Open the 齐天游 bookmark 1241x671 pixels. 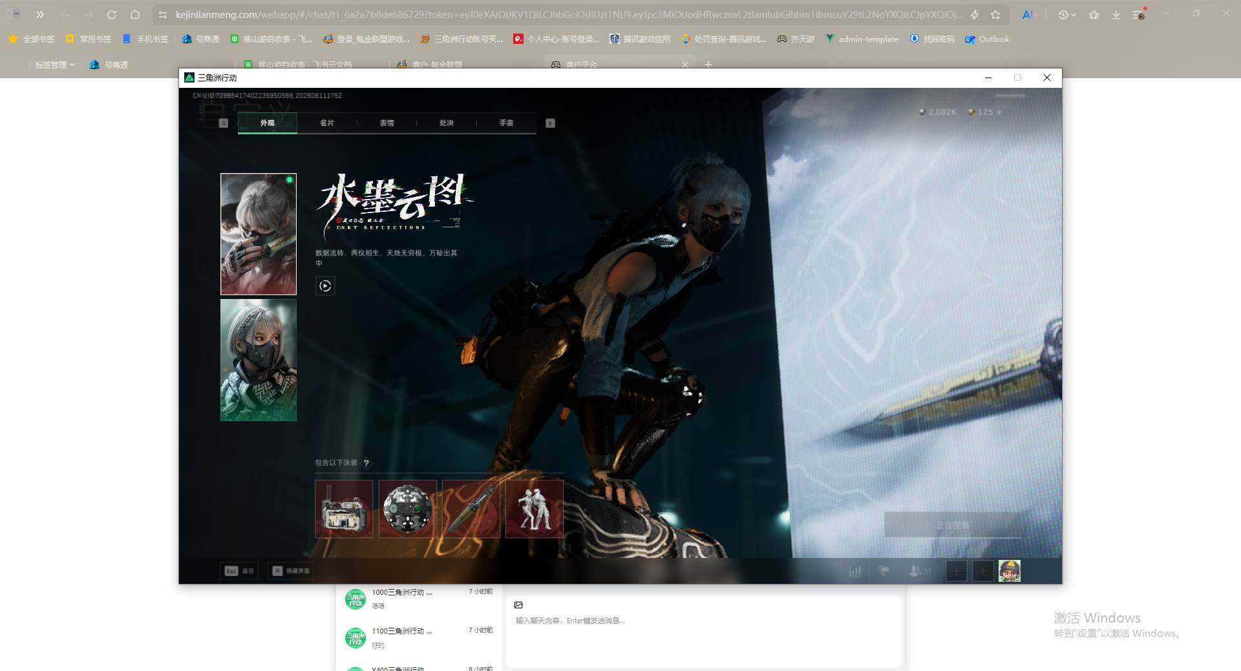coord(796,39)
